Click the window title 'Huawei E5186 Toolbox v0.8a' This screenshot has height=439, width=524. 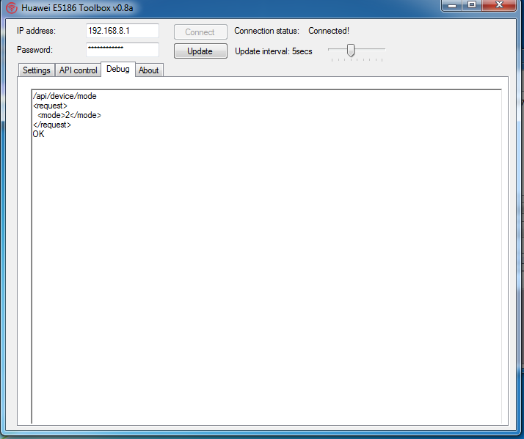point(77,7)
